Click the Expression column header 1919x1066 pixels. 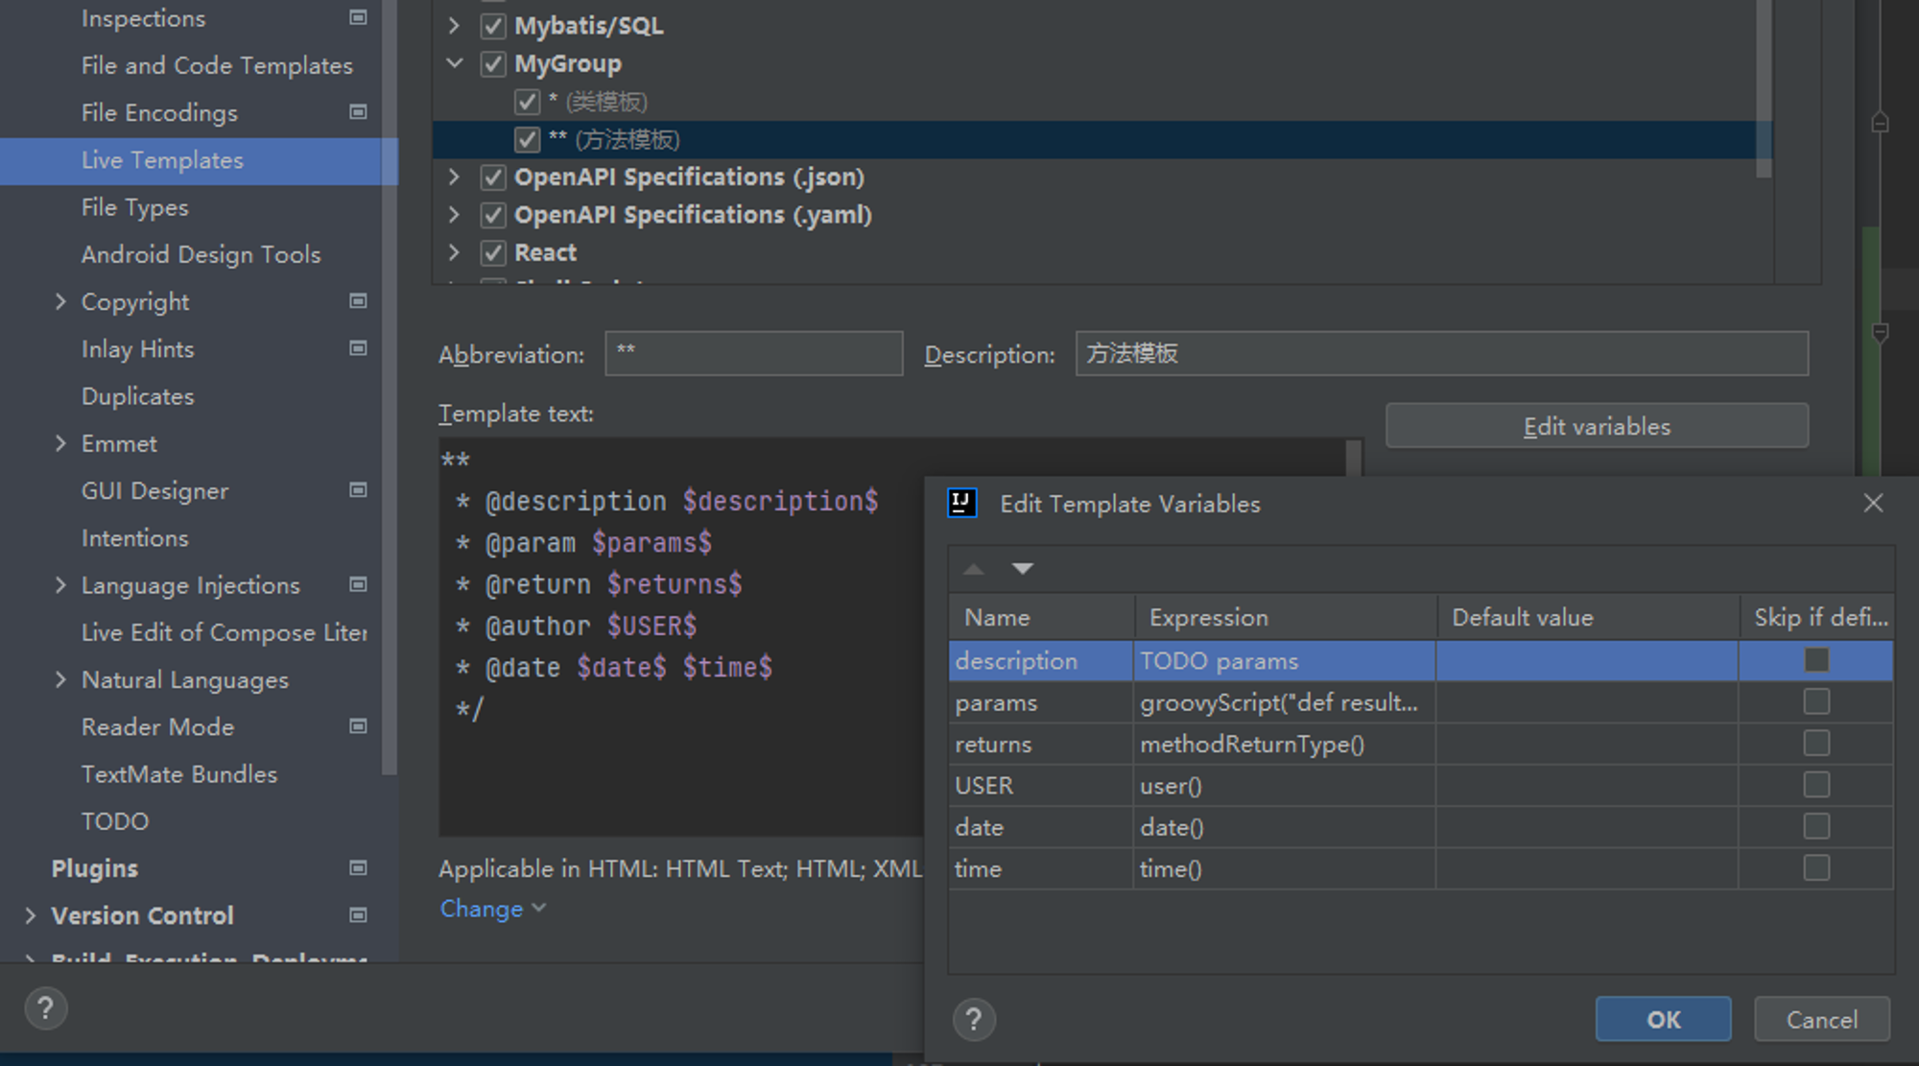click(1286, 617)
